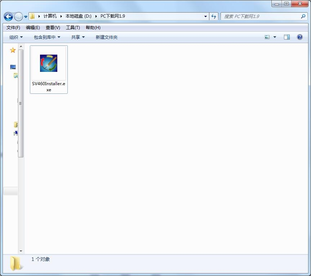
Task: Click the libraries icon in sidebar
Action: point(15,75)
